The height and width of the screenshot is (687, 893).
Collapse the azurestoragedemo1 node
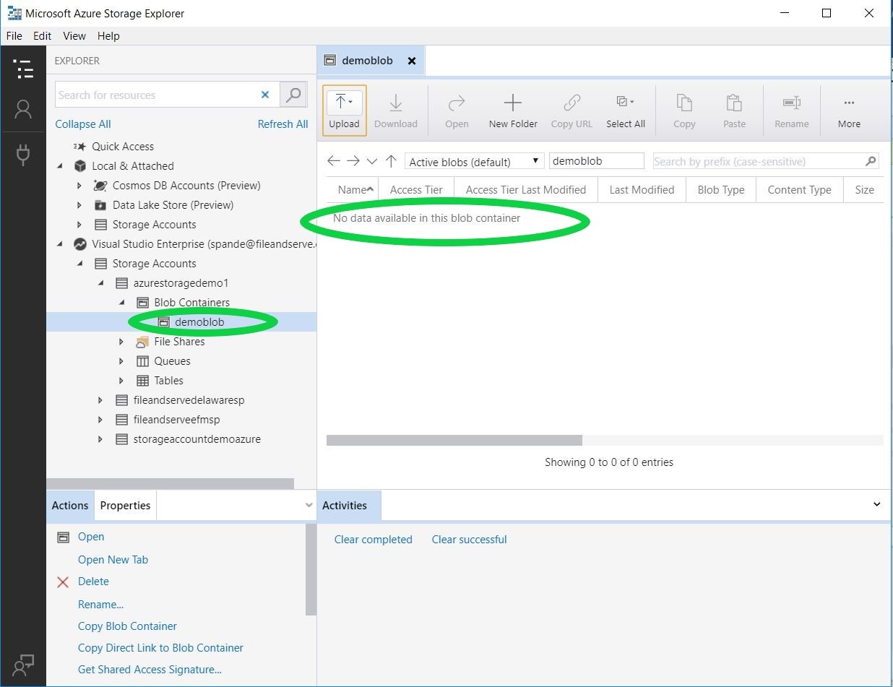point(101,283)
